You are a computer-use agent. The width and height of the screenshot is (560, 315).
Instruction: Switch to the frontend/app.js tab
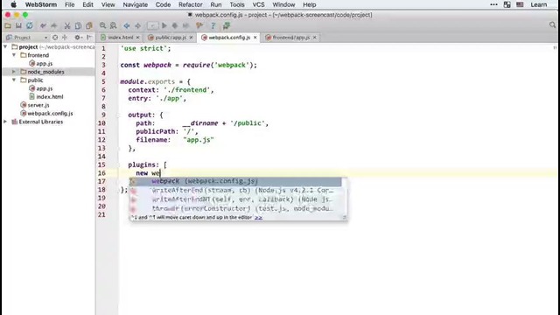coord(291,38)
